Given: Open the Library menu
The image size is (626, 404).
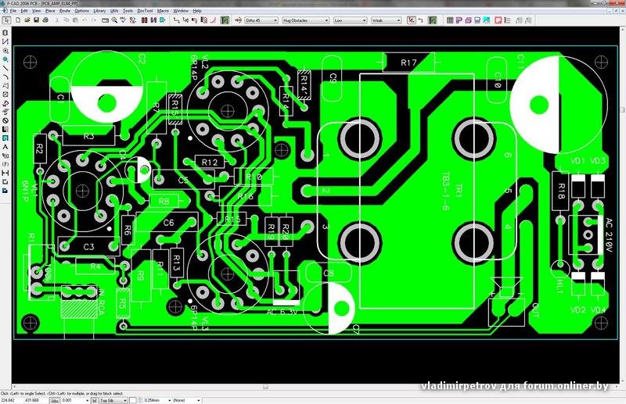Looking at the screenshot, I should (x=99, y=11).
